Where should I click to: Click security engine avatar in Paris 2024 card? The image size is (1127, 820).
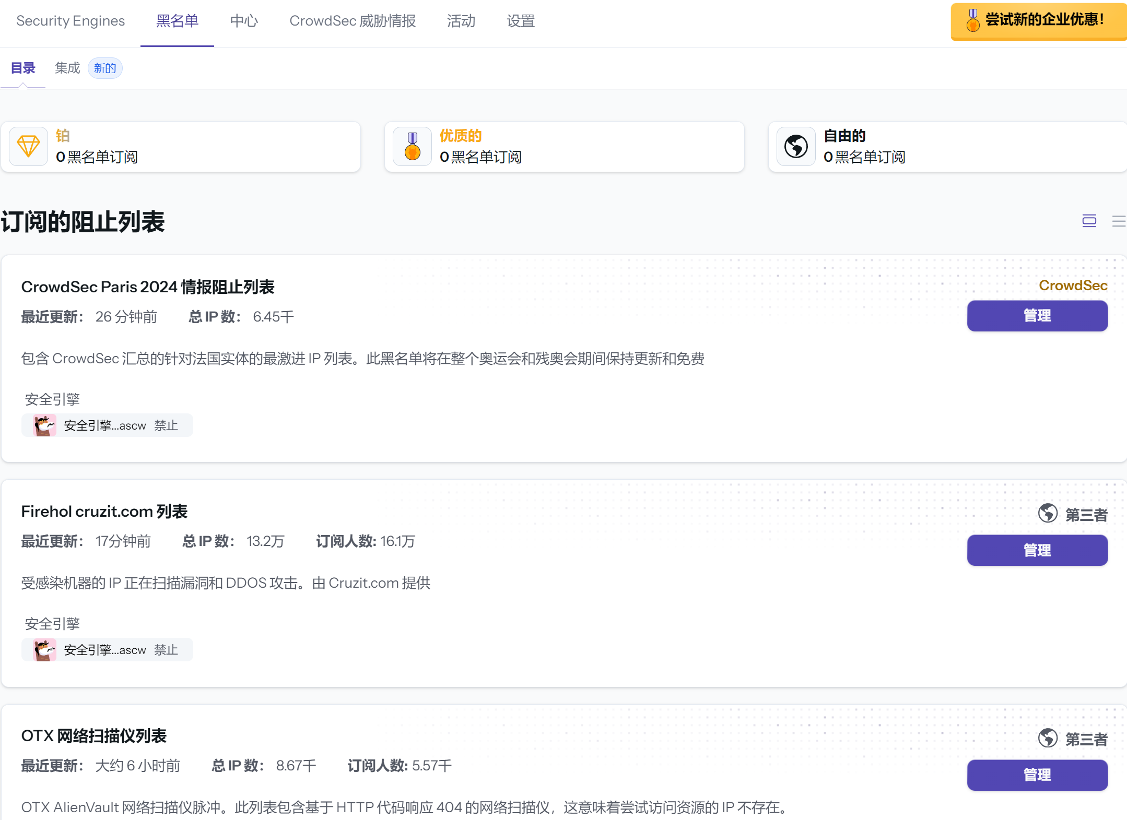[44, 425]
